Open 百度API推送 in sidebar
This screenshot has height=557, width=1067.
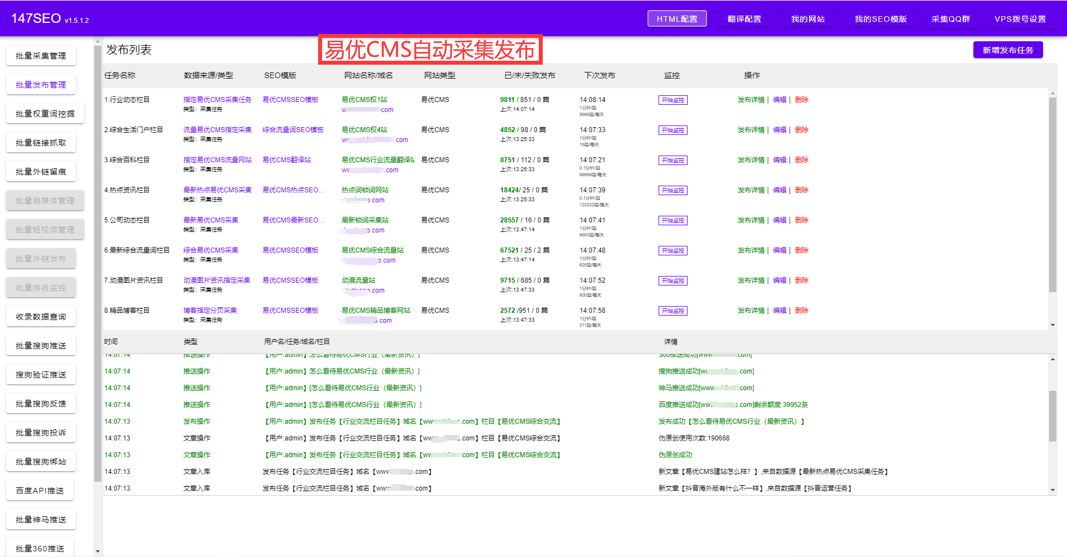coord(40,491)
